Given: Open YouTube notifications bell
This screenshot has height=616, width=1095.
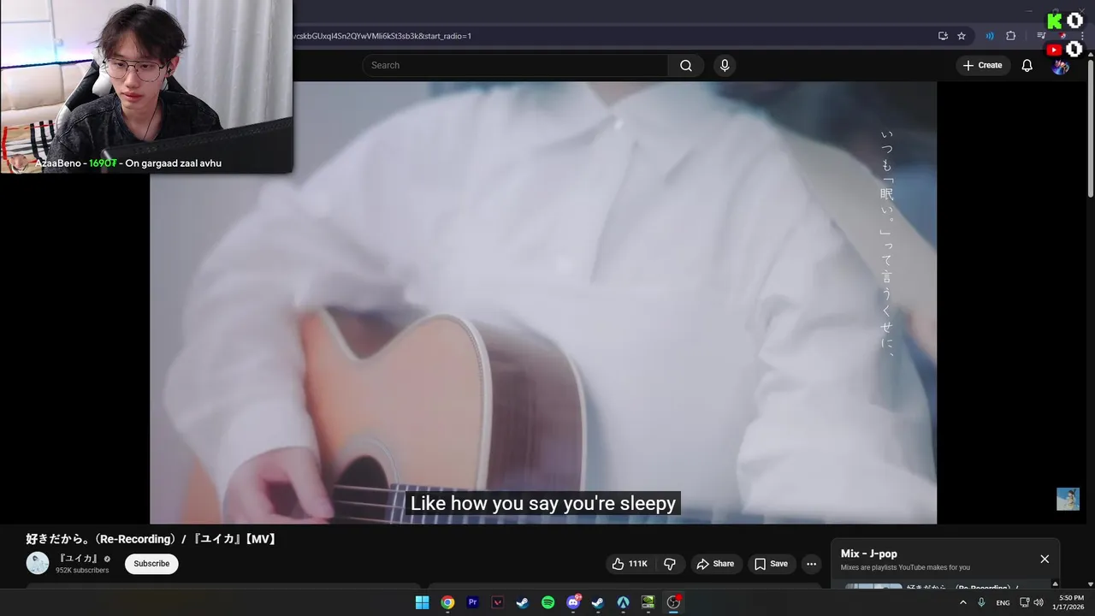Looking at the screenshot, I should point(1027,66).
